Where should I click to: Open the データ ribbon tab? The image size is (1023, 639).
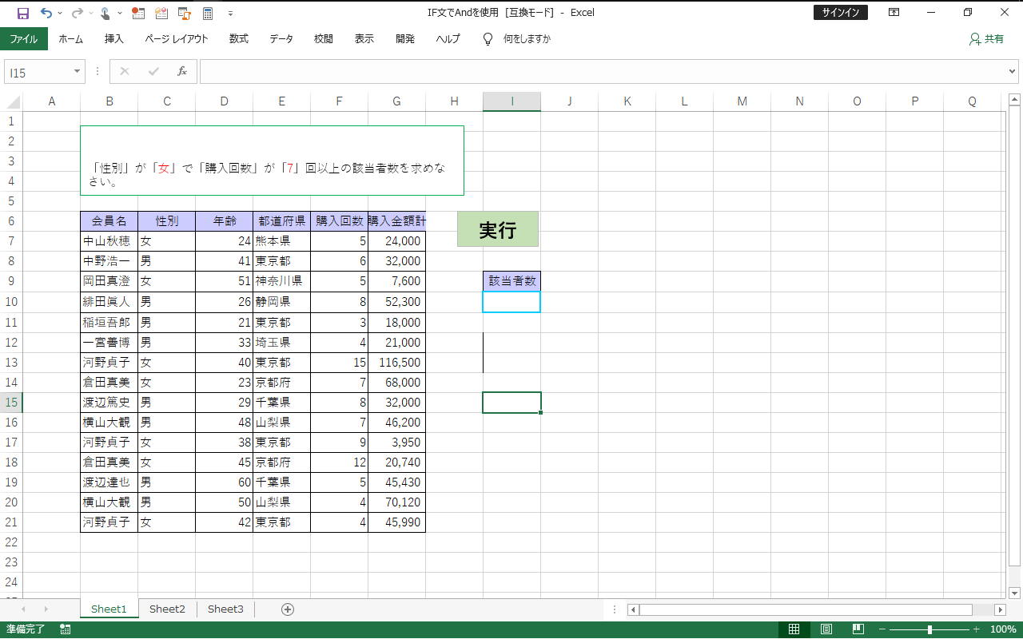[x=281, y=38]
